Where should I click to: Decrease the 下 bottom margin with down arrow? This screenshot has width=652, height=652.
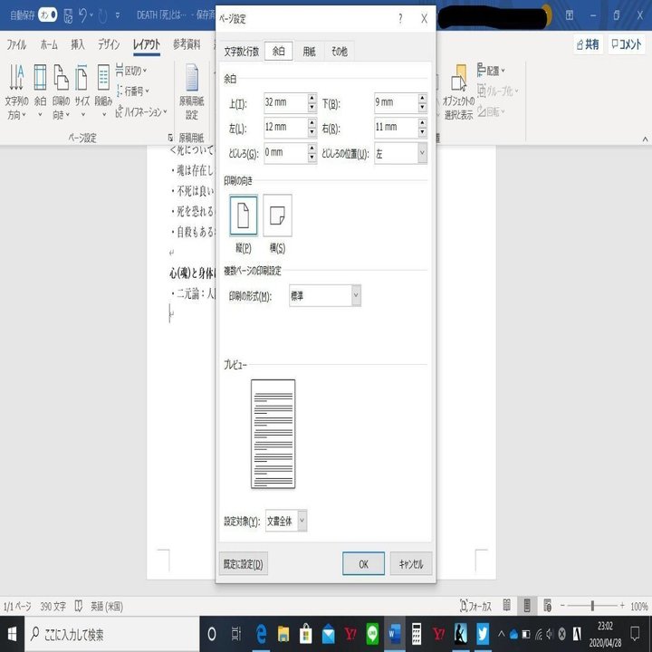422,108
